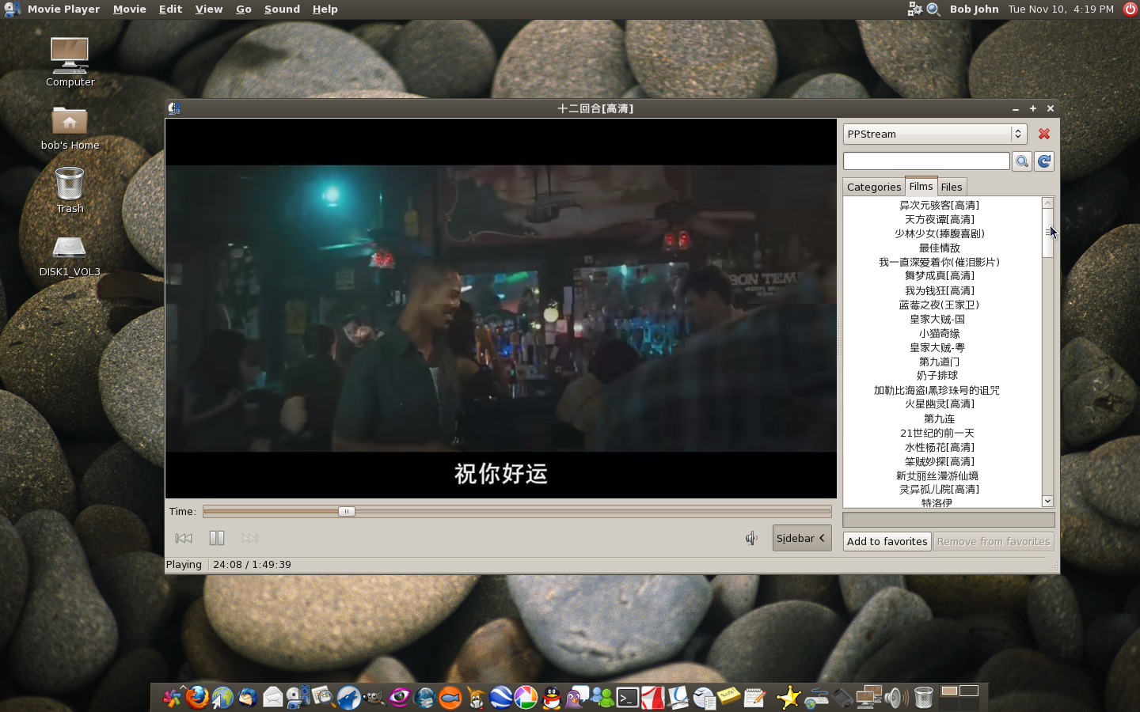Open the Sound menu
The width and height of the screenshot is (1140, 712).
[282, 9]
